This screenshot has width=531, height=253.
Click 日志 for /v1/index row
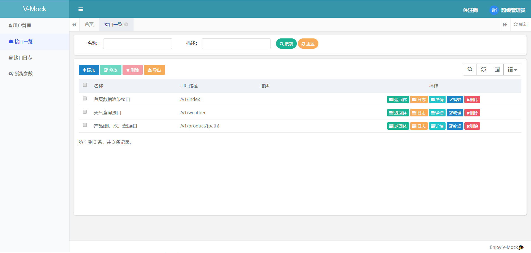[x=419, y=100]
